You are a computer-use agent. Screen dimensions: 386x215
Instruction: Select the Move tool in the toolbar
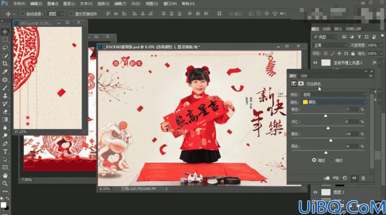5,32
